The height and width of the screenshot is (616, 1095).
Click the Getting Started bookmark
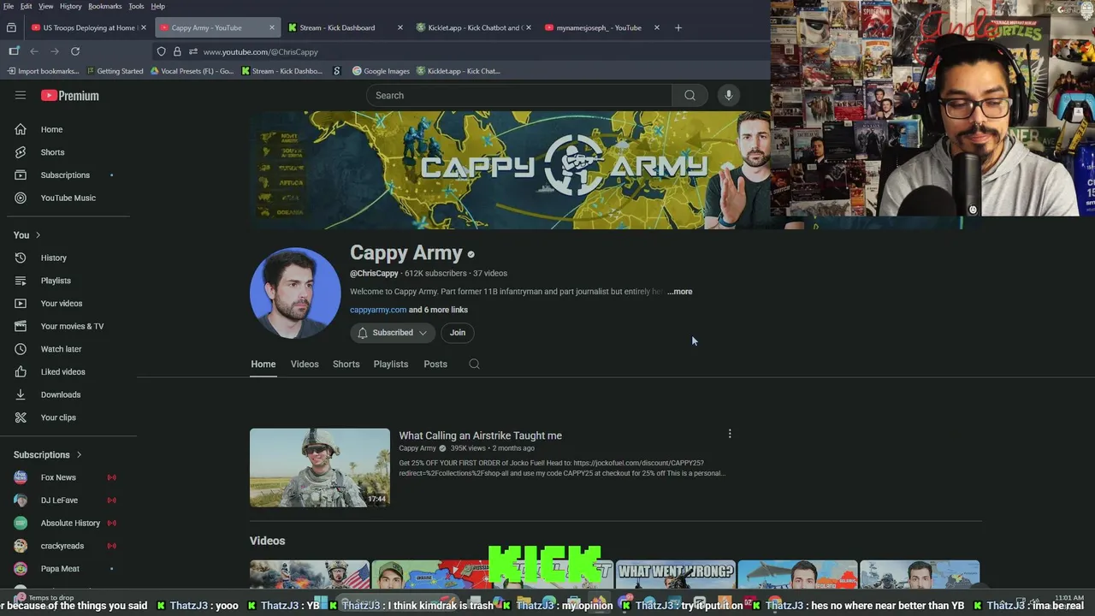point(115,71)
